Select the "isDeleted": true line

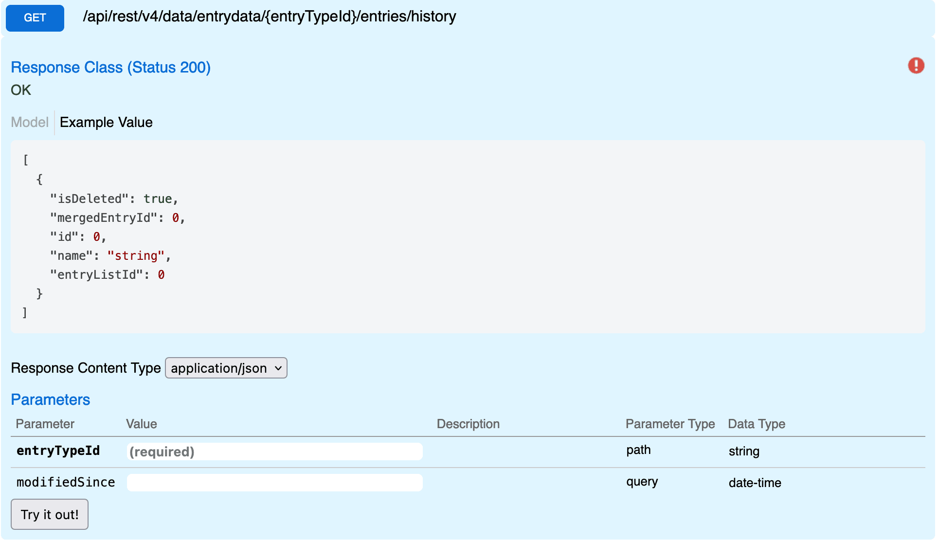click(114, 199)
